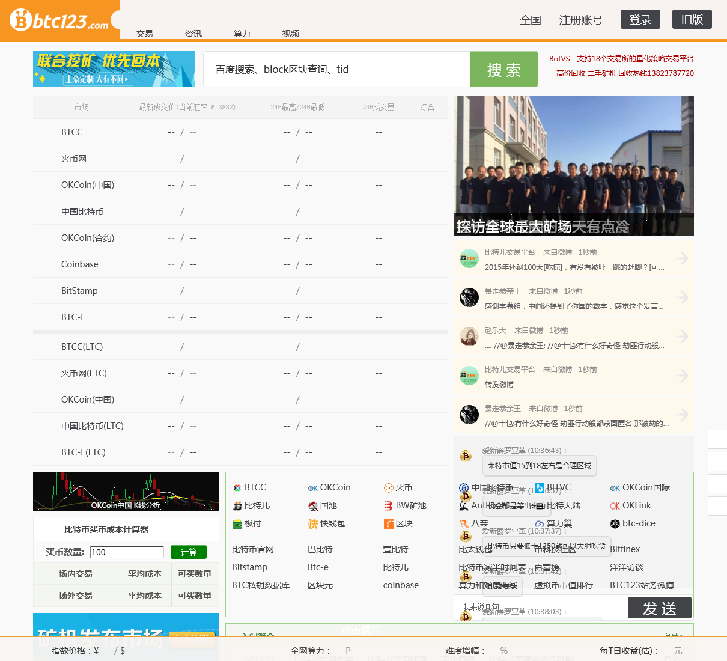This screenshot has width=727, height=661.
Task: Select the 火币网(LTC) market row
Action: pyautogui.click(x=240, y=373)
